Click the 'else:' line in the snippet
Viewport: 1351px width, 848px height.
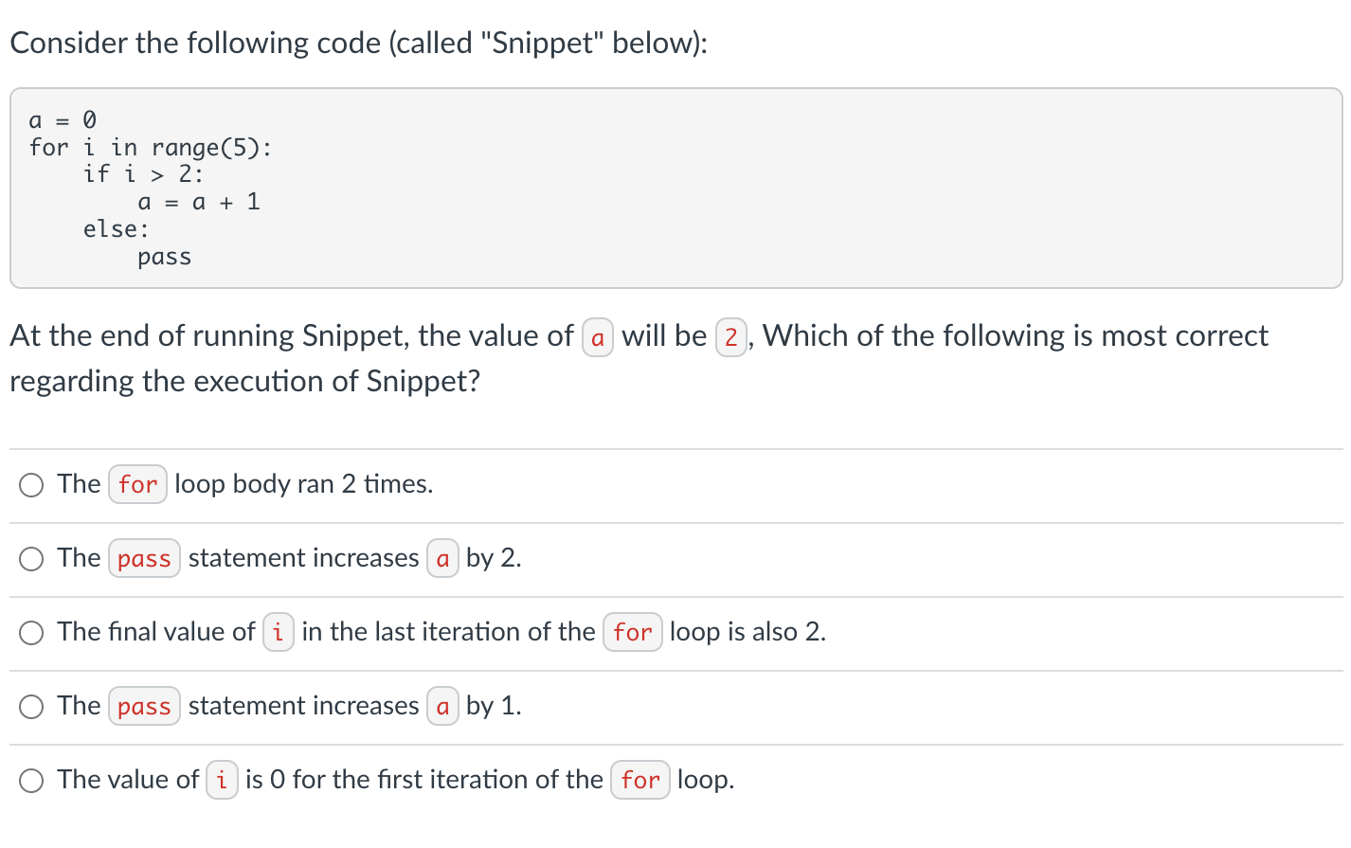pos(116,229)
